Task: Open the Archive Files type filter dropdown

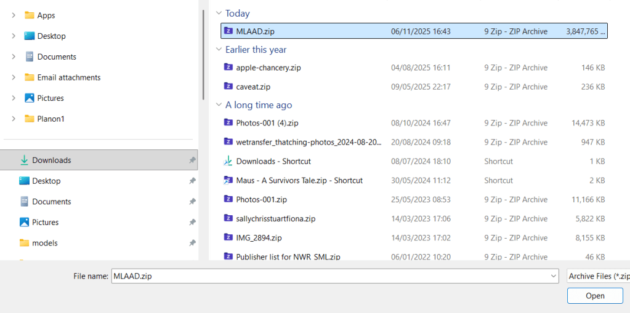Action: click(597, 277)
